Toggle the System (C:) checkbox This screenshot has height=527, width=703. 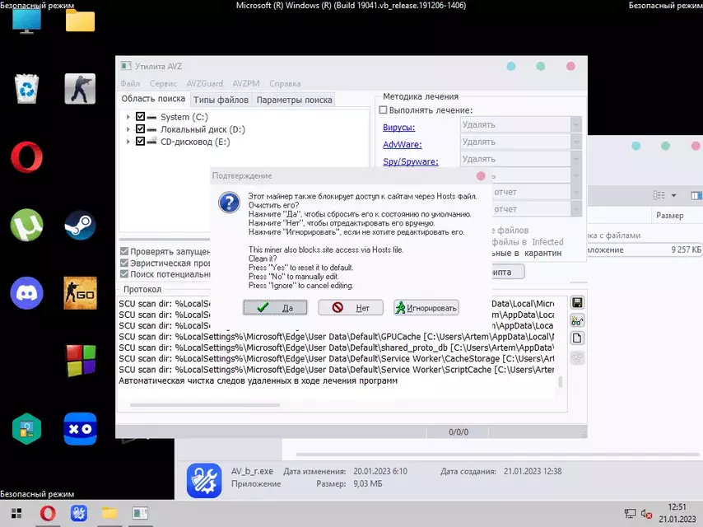click(140, 117)
